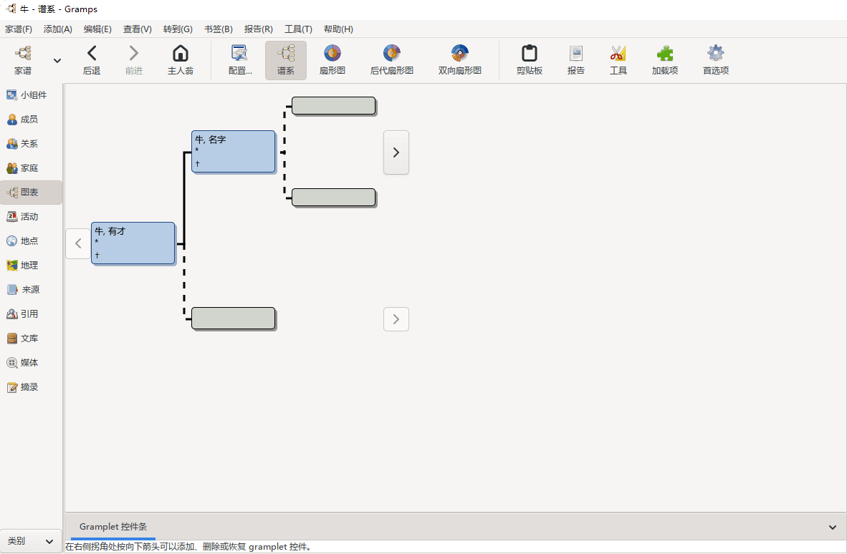This screenshot has width=847, height=554.
Task: Open the Addons (加载项) puzzle icon
Action: 664,60
